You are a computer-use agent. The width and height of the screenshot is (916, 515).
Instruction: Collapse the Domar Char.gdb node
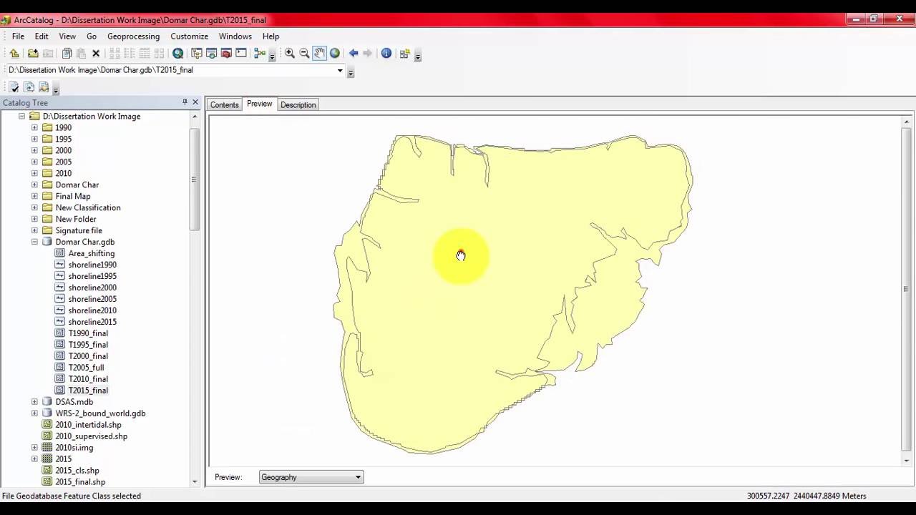click(34, 242)
